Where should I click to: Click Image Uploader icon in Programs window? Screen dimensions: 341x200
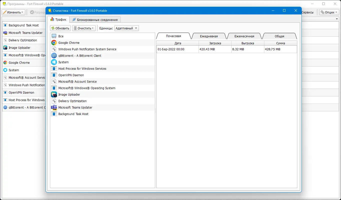point(5,48)
